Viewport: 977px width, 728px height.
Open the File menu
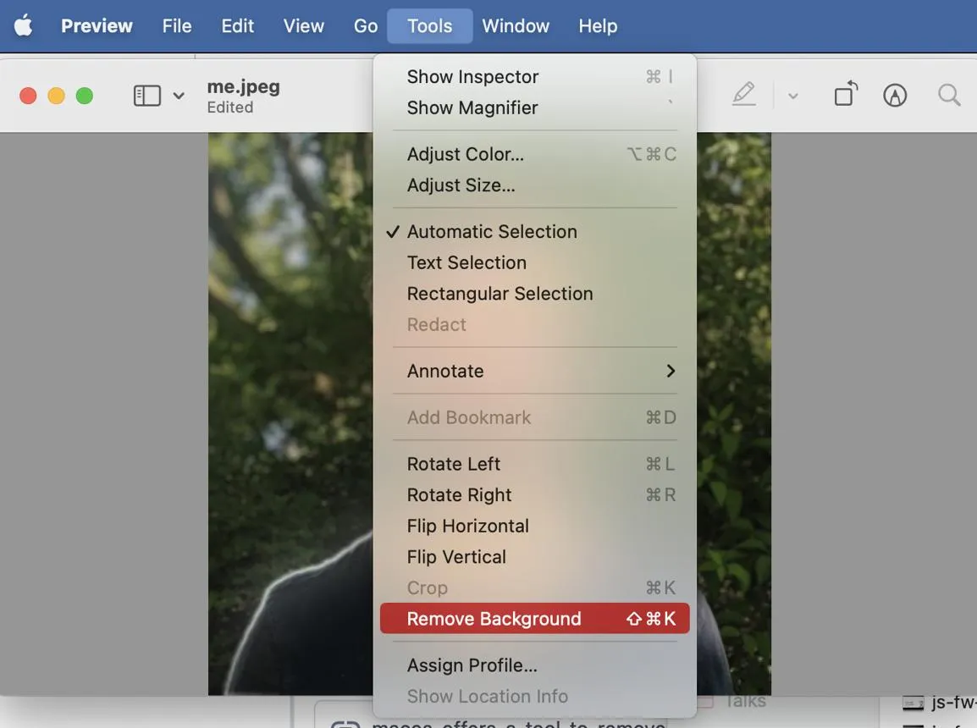pyautogui.click(x=177, y=26)
